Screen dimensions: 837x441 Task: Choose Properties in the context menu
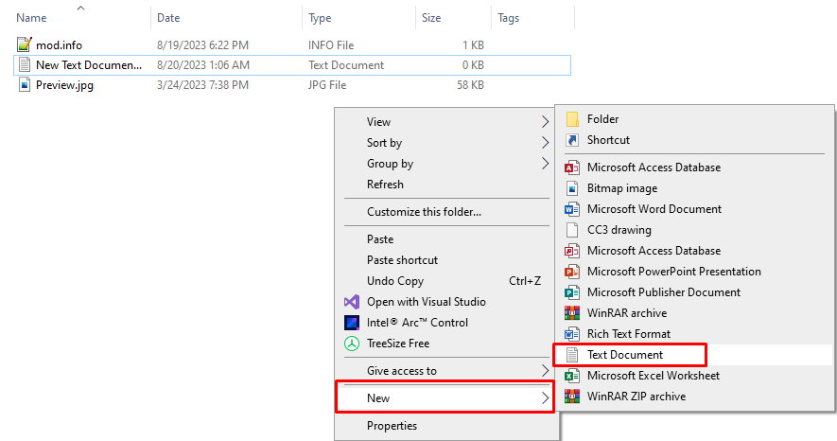392,426
